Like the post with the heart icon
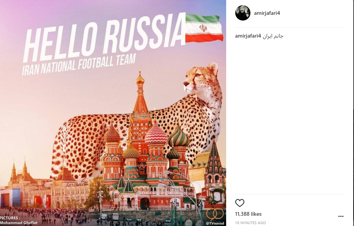The image size is (354, 226). tap(240, 203)
